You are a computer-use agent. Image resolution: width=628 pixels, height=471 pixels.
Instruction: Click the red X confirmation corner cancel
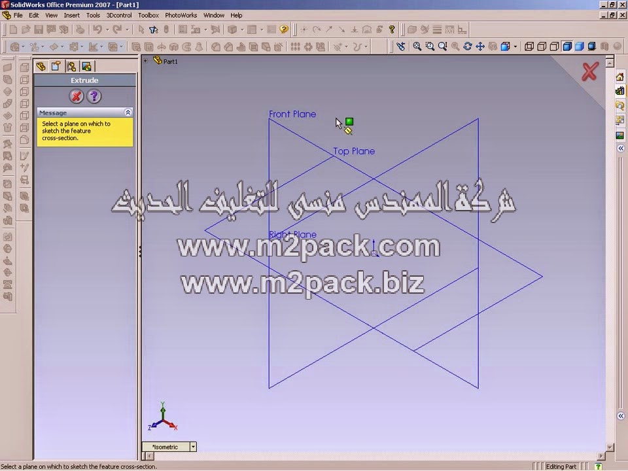coord(590,72)
